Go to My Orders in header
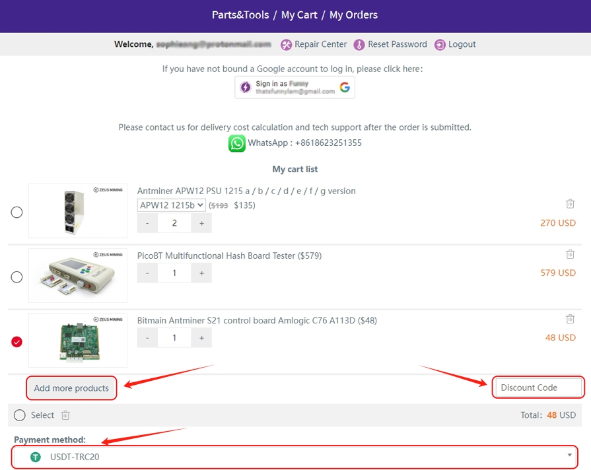Screen dimensions: 591x470 (x=353, y=15)
